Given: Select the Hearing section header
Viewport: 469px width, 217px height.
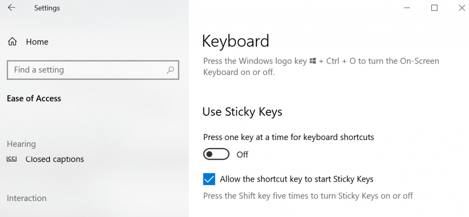Looking at the screenshot, I should click(21, 144).
